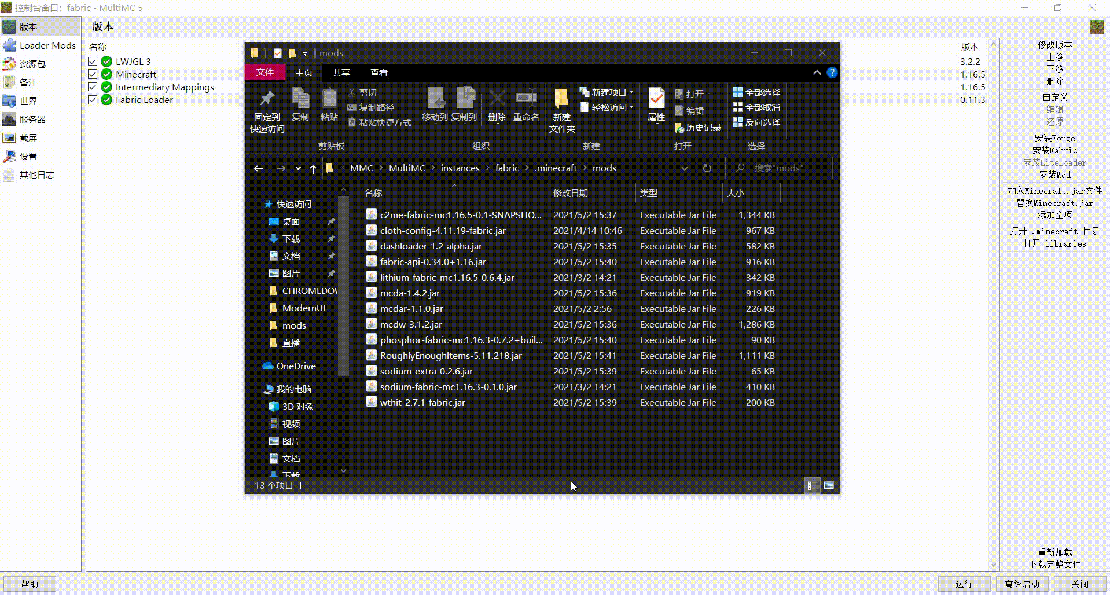The width and height of the screenshot is (1110, 595).
Task: Sort by the Size (大小) column header
Action: [x=751, y=193]
